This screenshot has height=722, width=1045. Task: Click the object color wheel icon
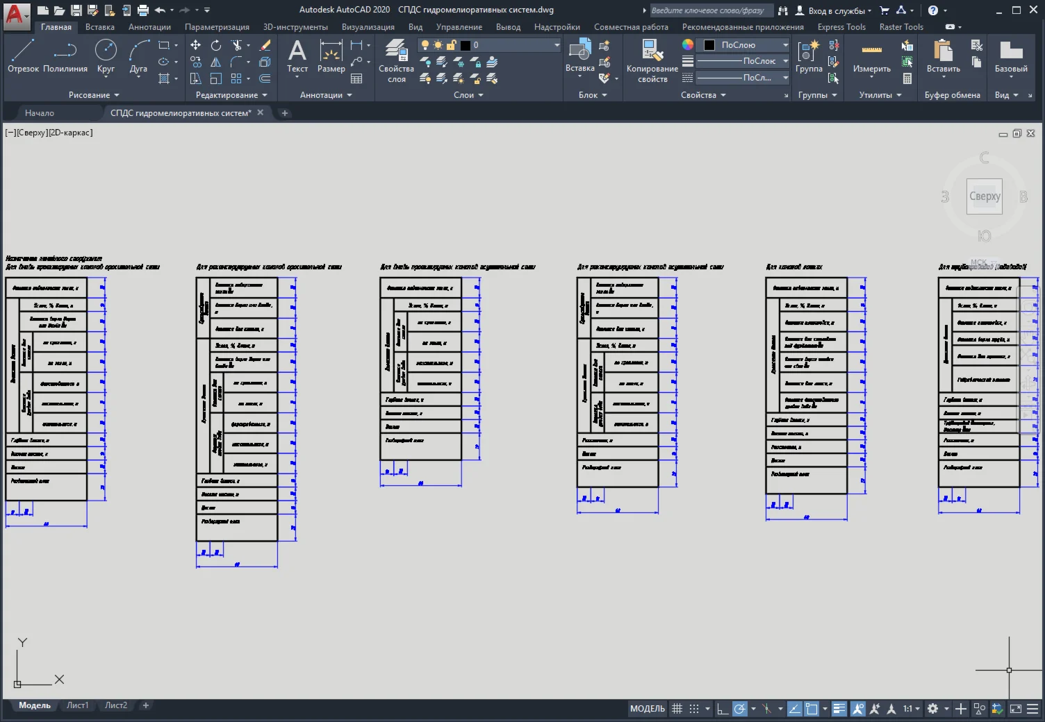[x=688, y=44]
